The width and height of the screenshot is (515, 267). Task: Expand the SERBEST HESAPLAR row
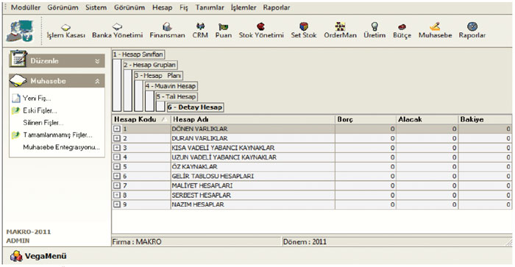[x=117, y=195]
